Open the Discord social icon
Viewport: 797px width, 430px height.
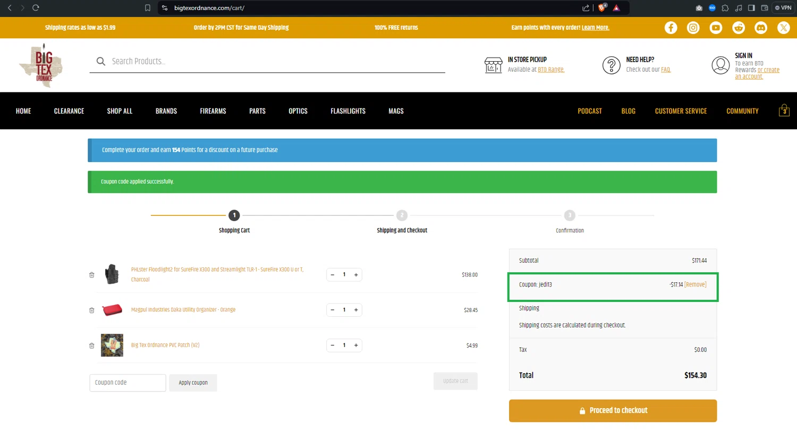(761, 28)
